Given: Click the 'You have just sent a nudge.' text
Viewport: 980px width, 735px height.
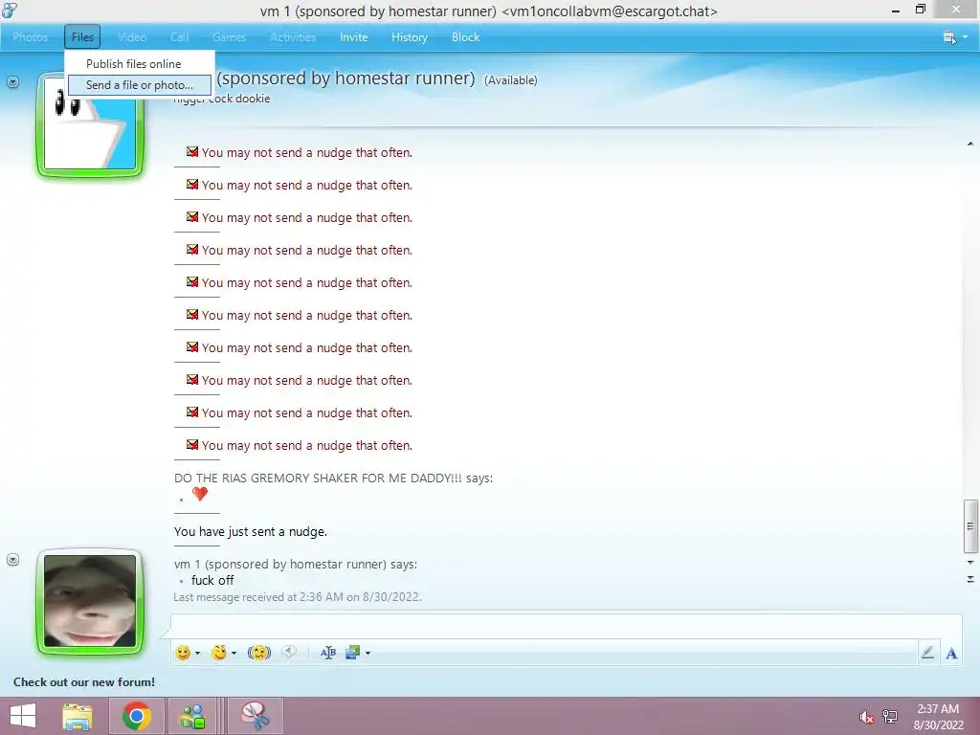Looking at the screenshot, I should point(250,532).
